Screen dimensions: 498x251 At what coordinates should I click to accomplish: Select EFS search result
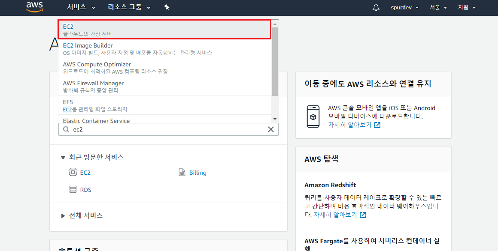165,105
